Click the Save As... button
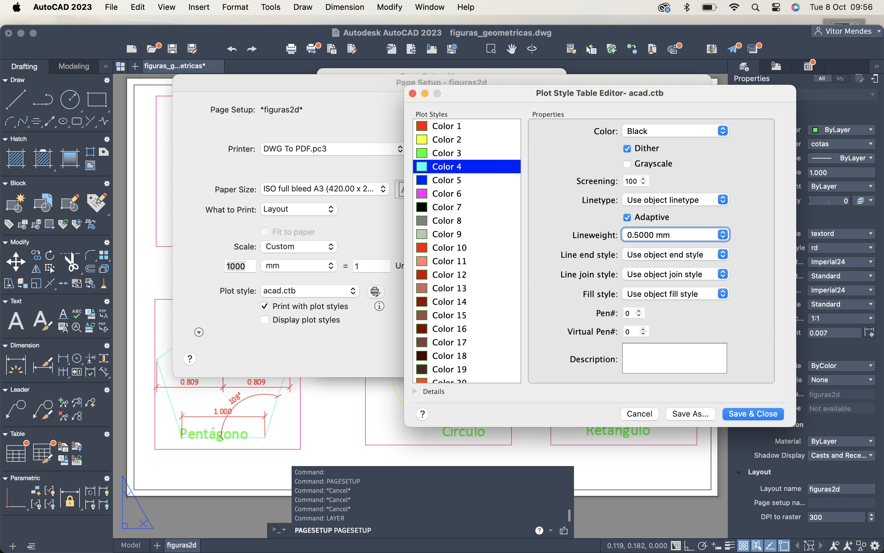884x553 pixels. click(690, 414)
